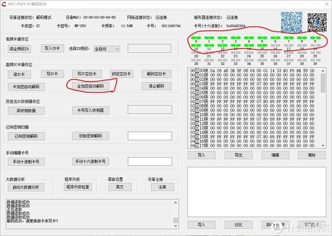Click the app logo in the title bar

tap(3, 4)
